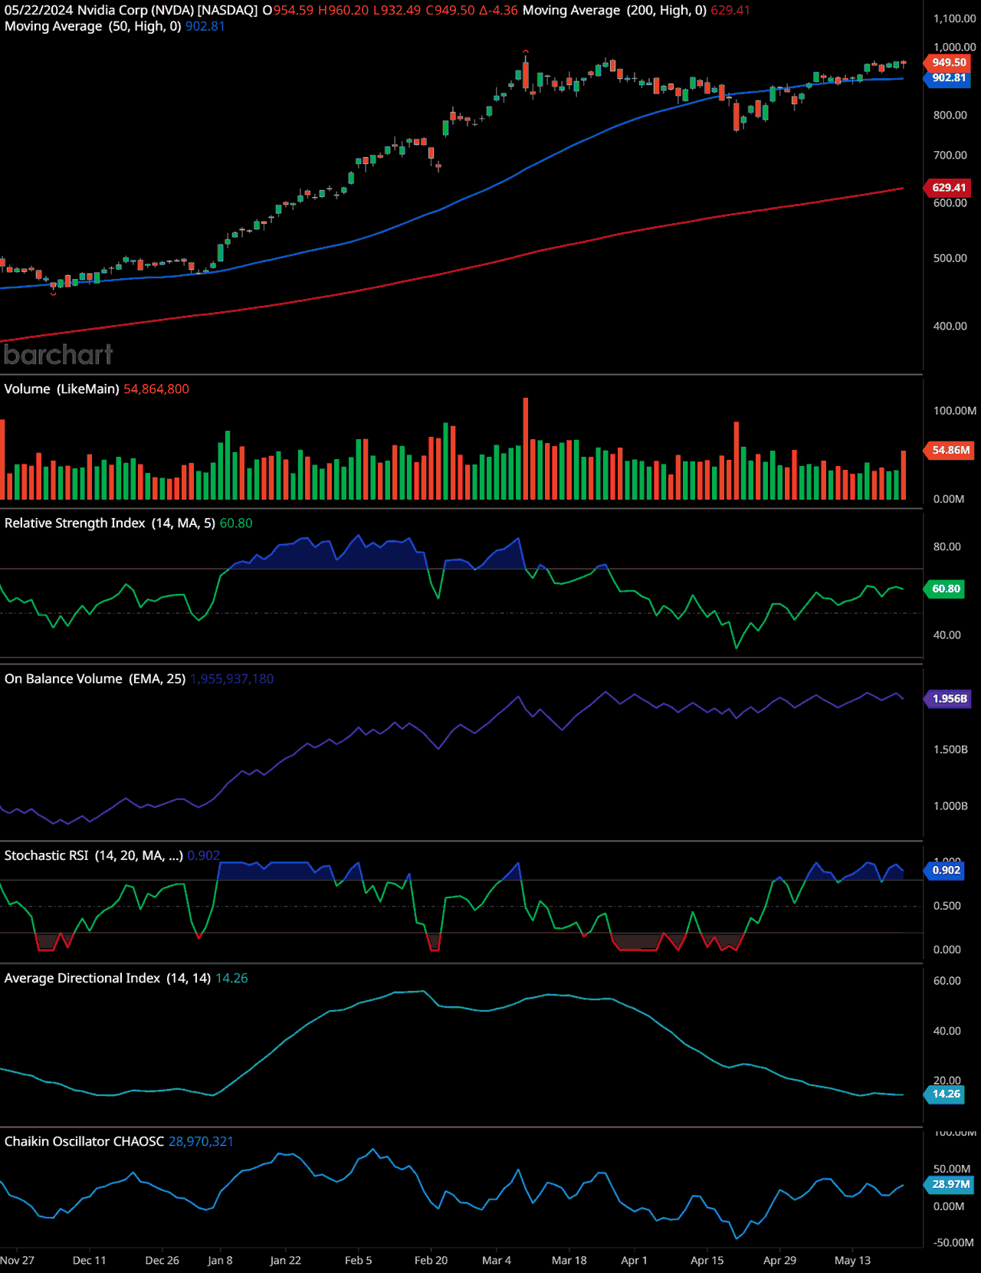Select the close price C949.50 in header

click(450, 10)
